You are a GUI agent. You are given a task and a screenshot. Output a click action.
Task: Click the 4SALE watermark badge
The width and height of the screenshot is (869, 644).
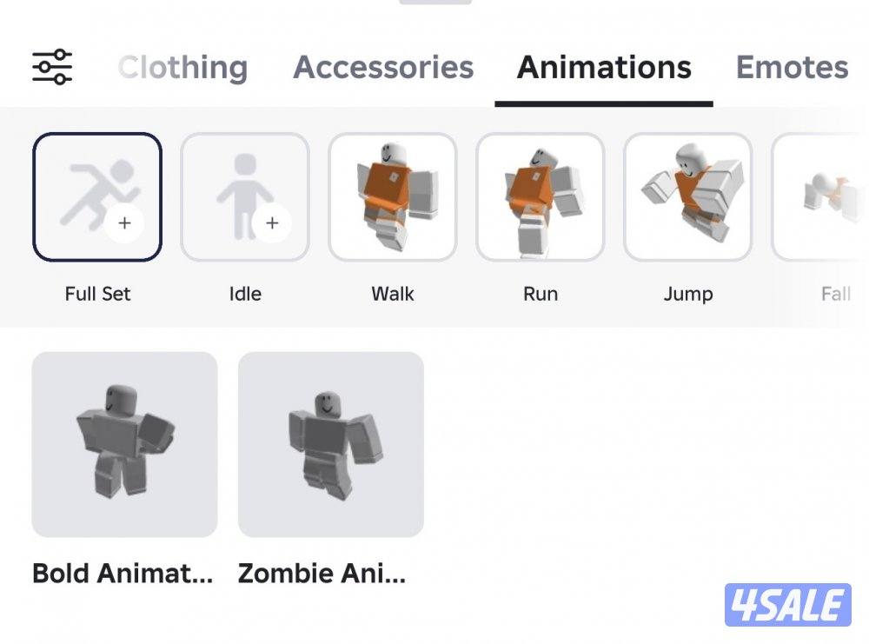pyautogui.click(x=787, y=605)
